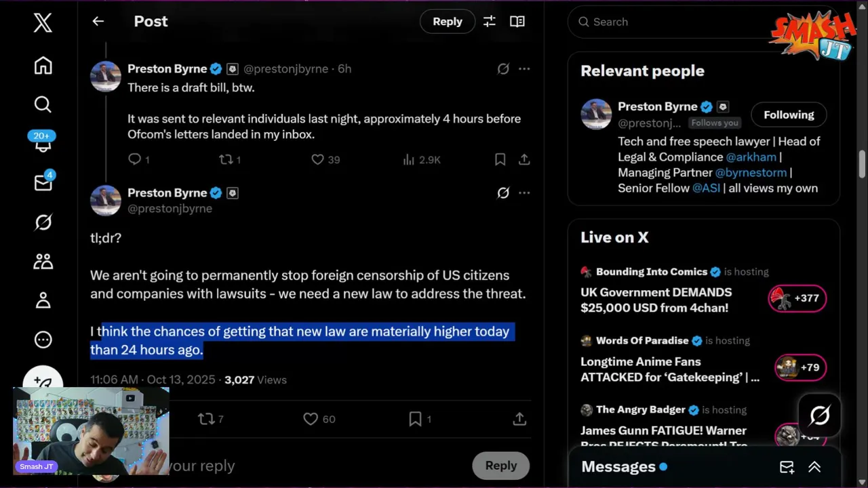The width and height of the screenshot is (868, 488).
Task: Expand the Messages drawer with the chevrons
Action: [814, 467]
